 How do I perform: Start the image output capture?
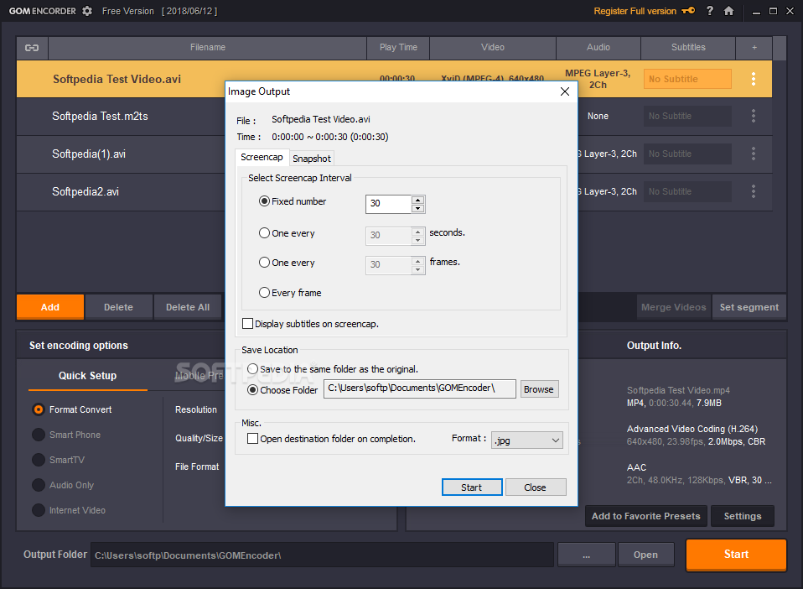click(x=472, y=487)
